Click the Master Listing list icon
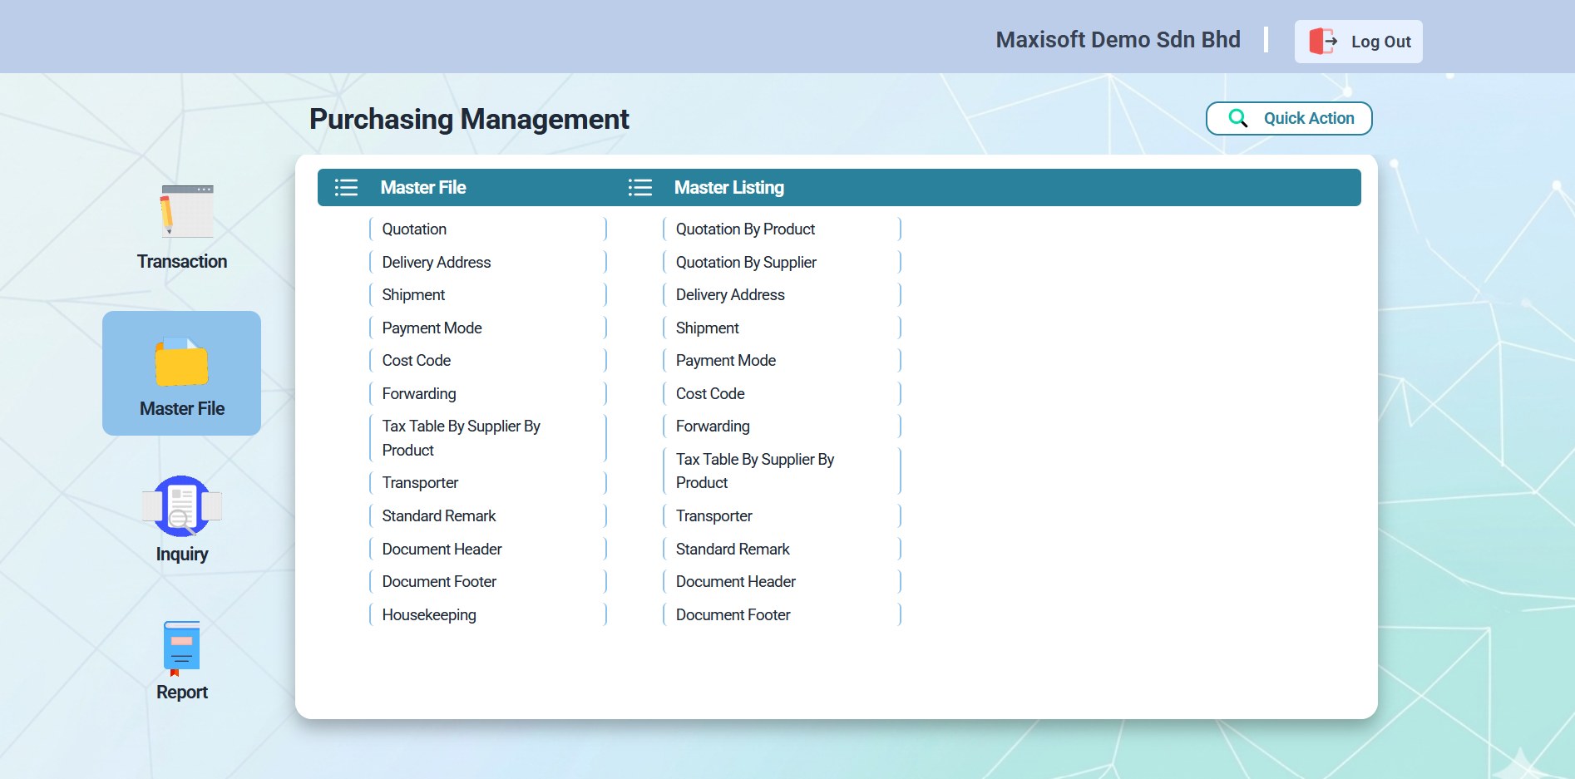Screen dimensions: 1575x779 [x=639, y=187]
